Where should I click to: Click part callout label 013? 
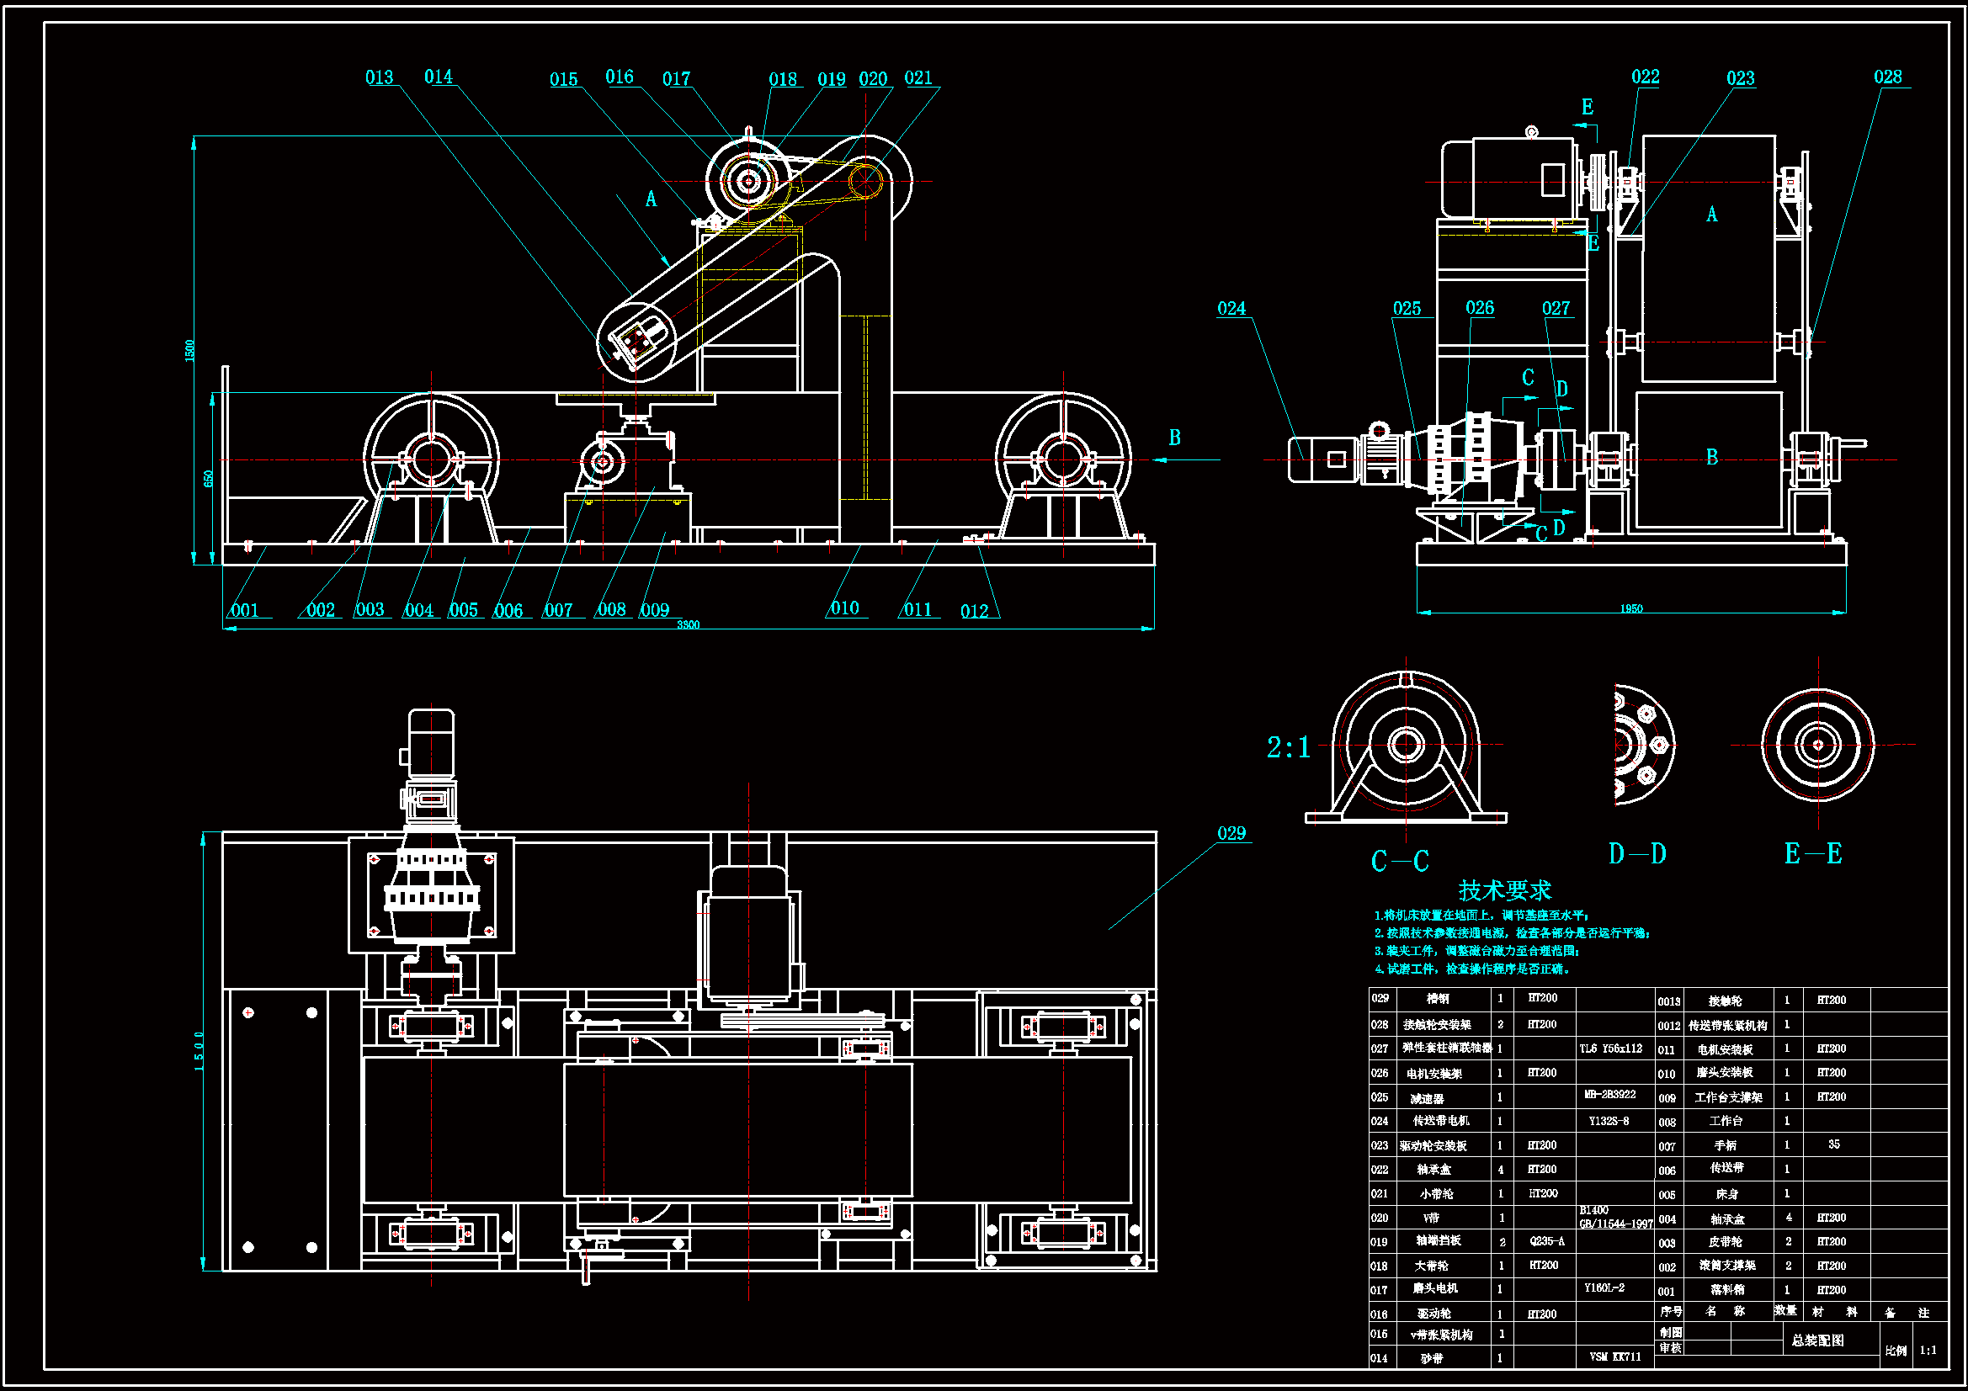[379, 77]
